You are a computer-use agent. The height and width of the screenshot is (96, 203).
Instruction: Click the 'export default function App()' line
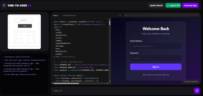pos(69,75)
